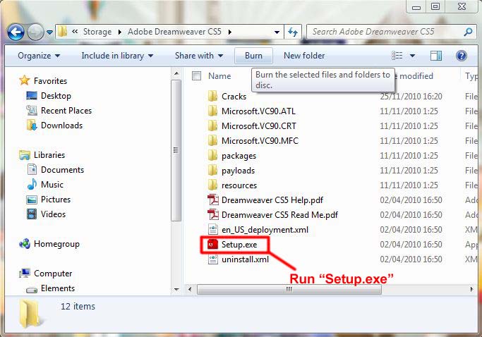Click the 12 items folder icon in details pane
Screen dimensions: 482x337
[x=30, y=313]
